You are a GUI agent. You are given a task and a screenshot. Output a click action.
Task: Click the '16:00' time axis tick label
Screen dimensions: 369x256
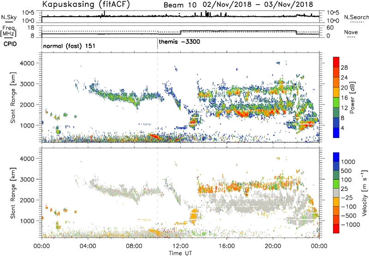[226, 246]
